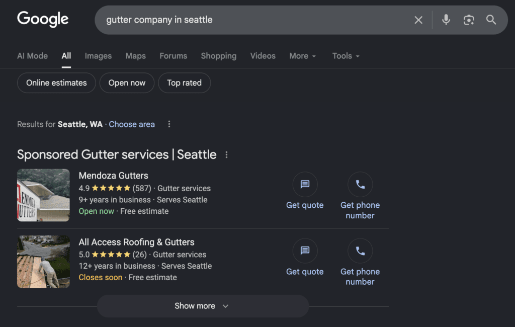
Task: Open the Forums tab
Action: point(174,56)
